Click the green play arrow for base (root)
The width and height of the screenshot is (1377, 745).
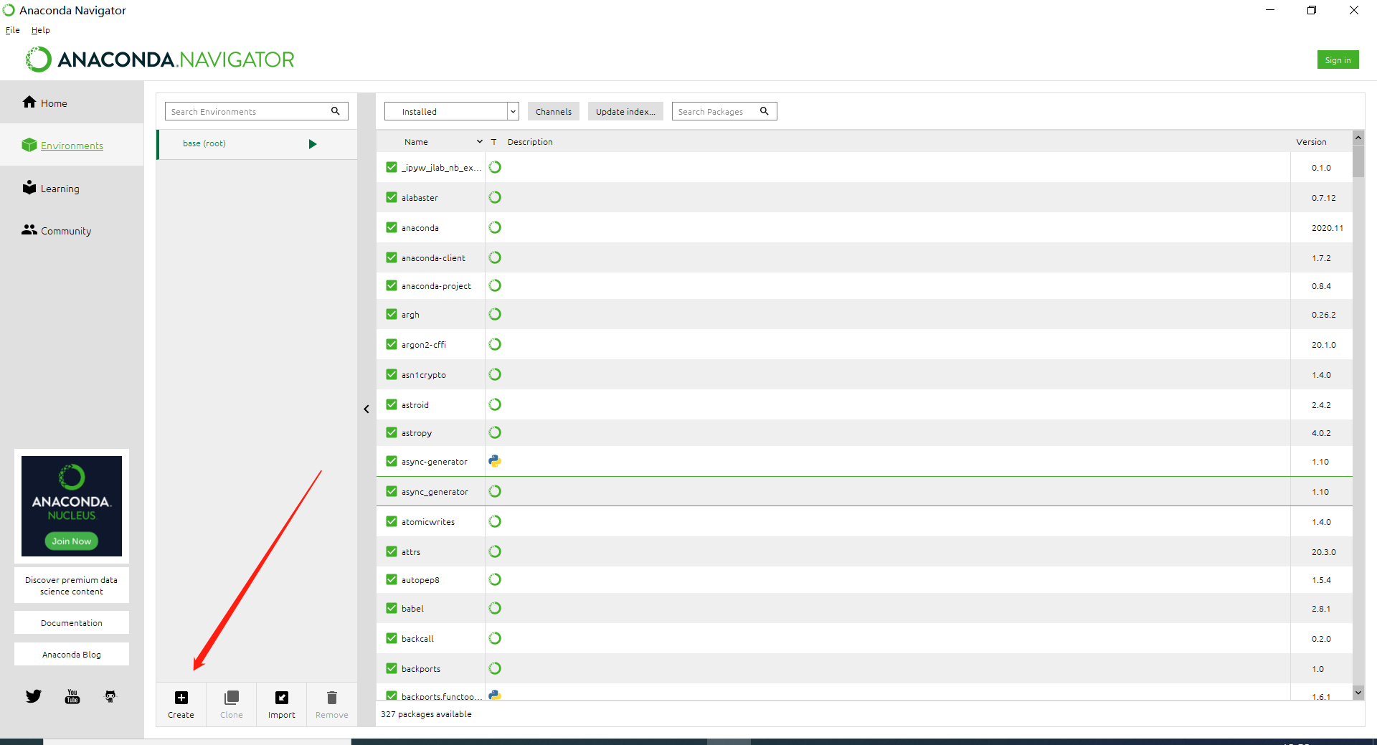[x=313, y=144]
